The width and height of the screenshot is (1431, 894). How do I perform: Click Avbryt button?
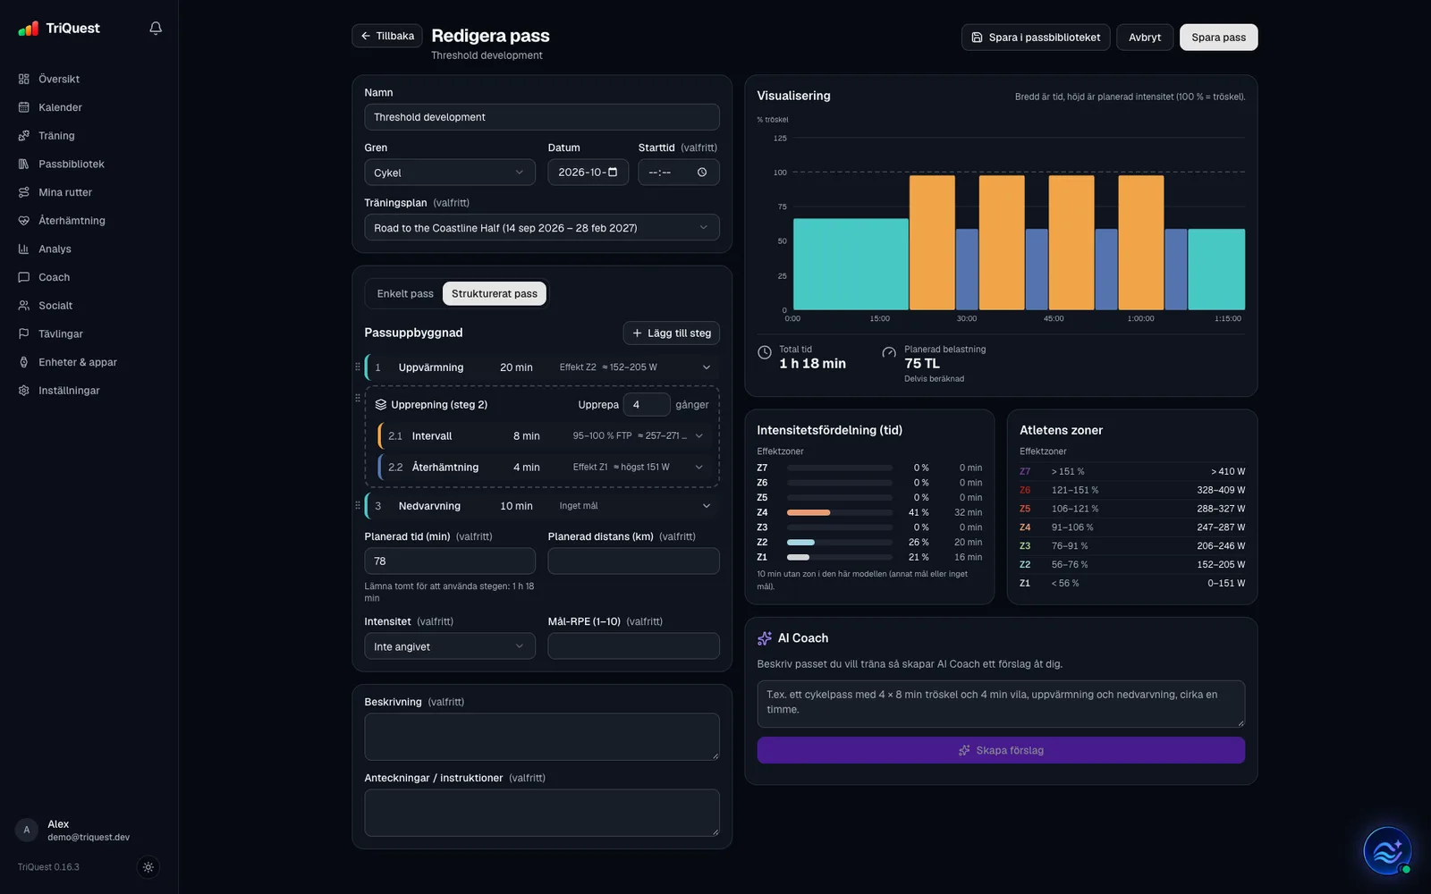tap(1145, 38)
